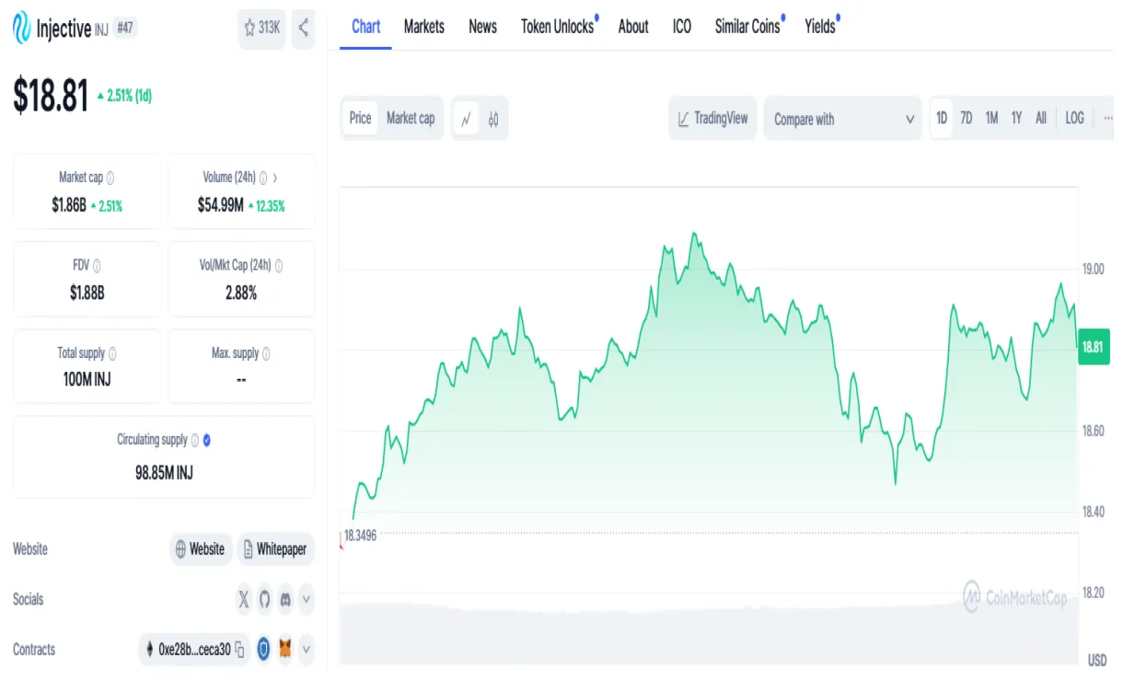1123x681 pixels.
Task: Copy the contract address using copy icon
Action: point(238,650)
